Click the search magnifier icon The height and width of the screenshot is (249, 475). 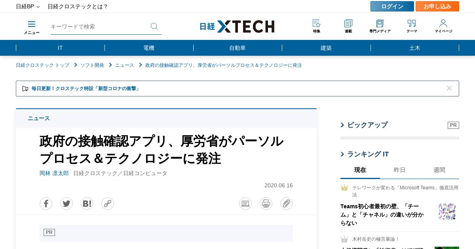154,26
